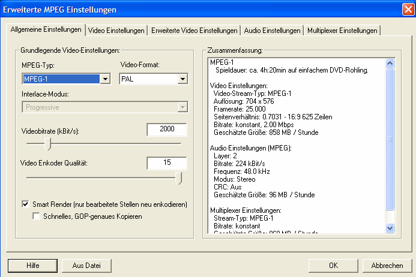Select the Audio Einstellungen tab

(273, 31)
